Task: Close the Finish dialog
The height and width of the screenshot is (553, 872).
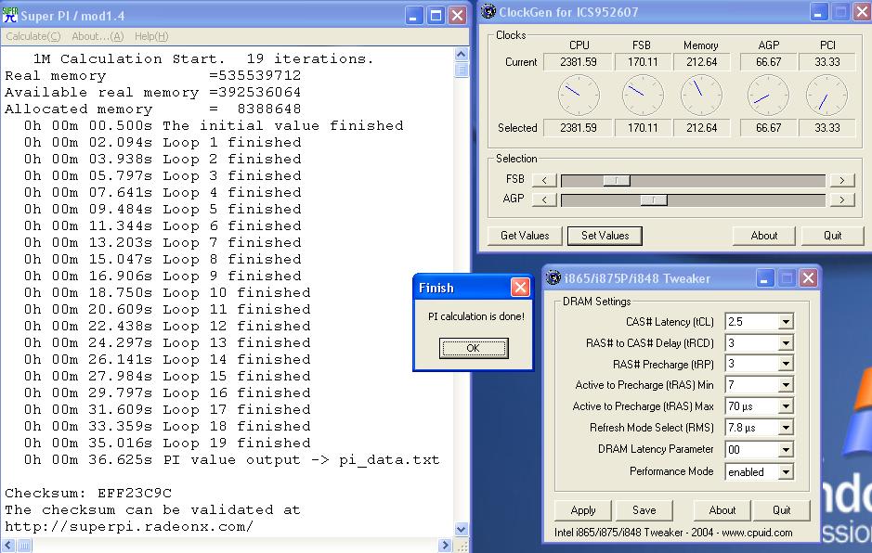Action: coord(520,288)
